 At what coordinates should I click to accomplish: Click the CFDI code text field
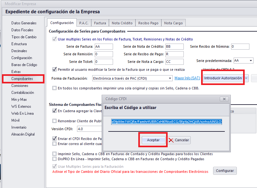point(166,121)
